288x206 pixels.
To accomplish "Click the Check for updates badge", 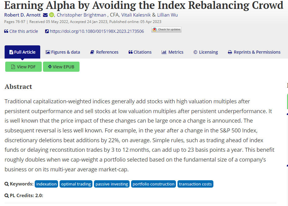I will [166, 29].
